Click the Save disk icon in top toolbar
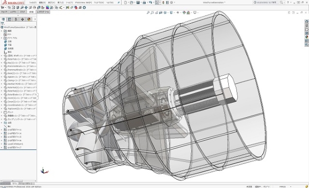This screenshot has height=188, width=309. click(x=138, y=3)
